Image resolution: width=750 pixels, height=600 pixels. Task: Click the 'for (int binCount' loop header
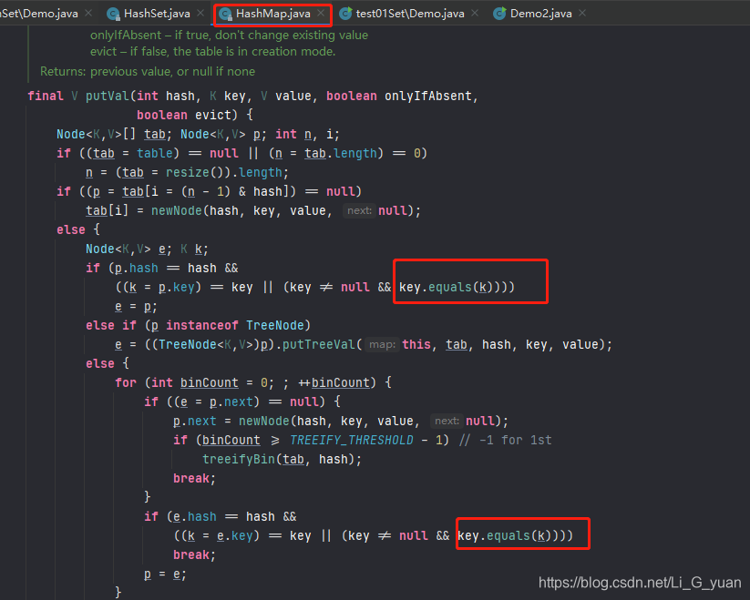(x=253, y=382)
